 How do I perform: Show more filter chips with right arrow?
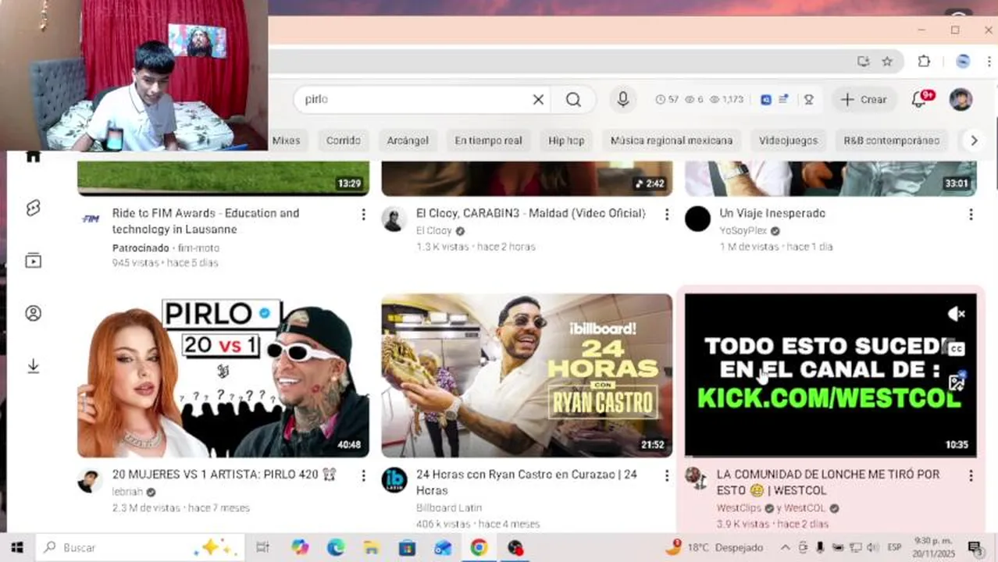tap(973, 140)
